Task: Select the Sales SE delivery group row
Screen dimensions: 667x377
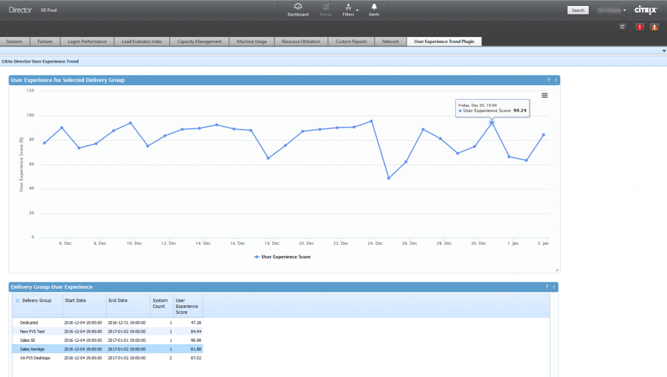Action: pyautogui.click(x=107, y=341)
